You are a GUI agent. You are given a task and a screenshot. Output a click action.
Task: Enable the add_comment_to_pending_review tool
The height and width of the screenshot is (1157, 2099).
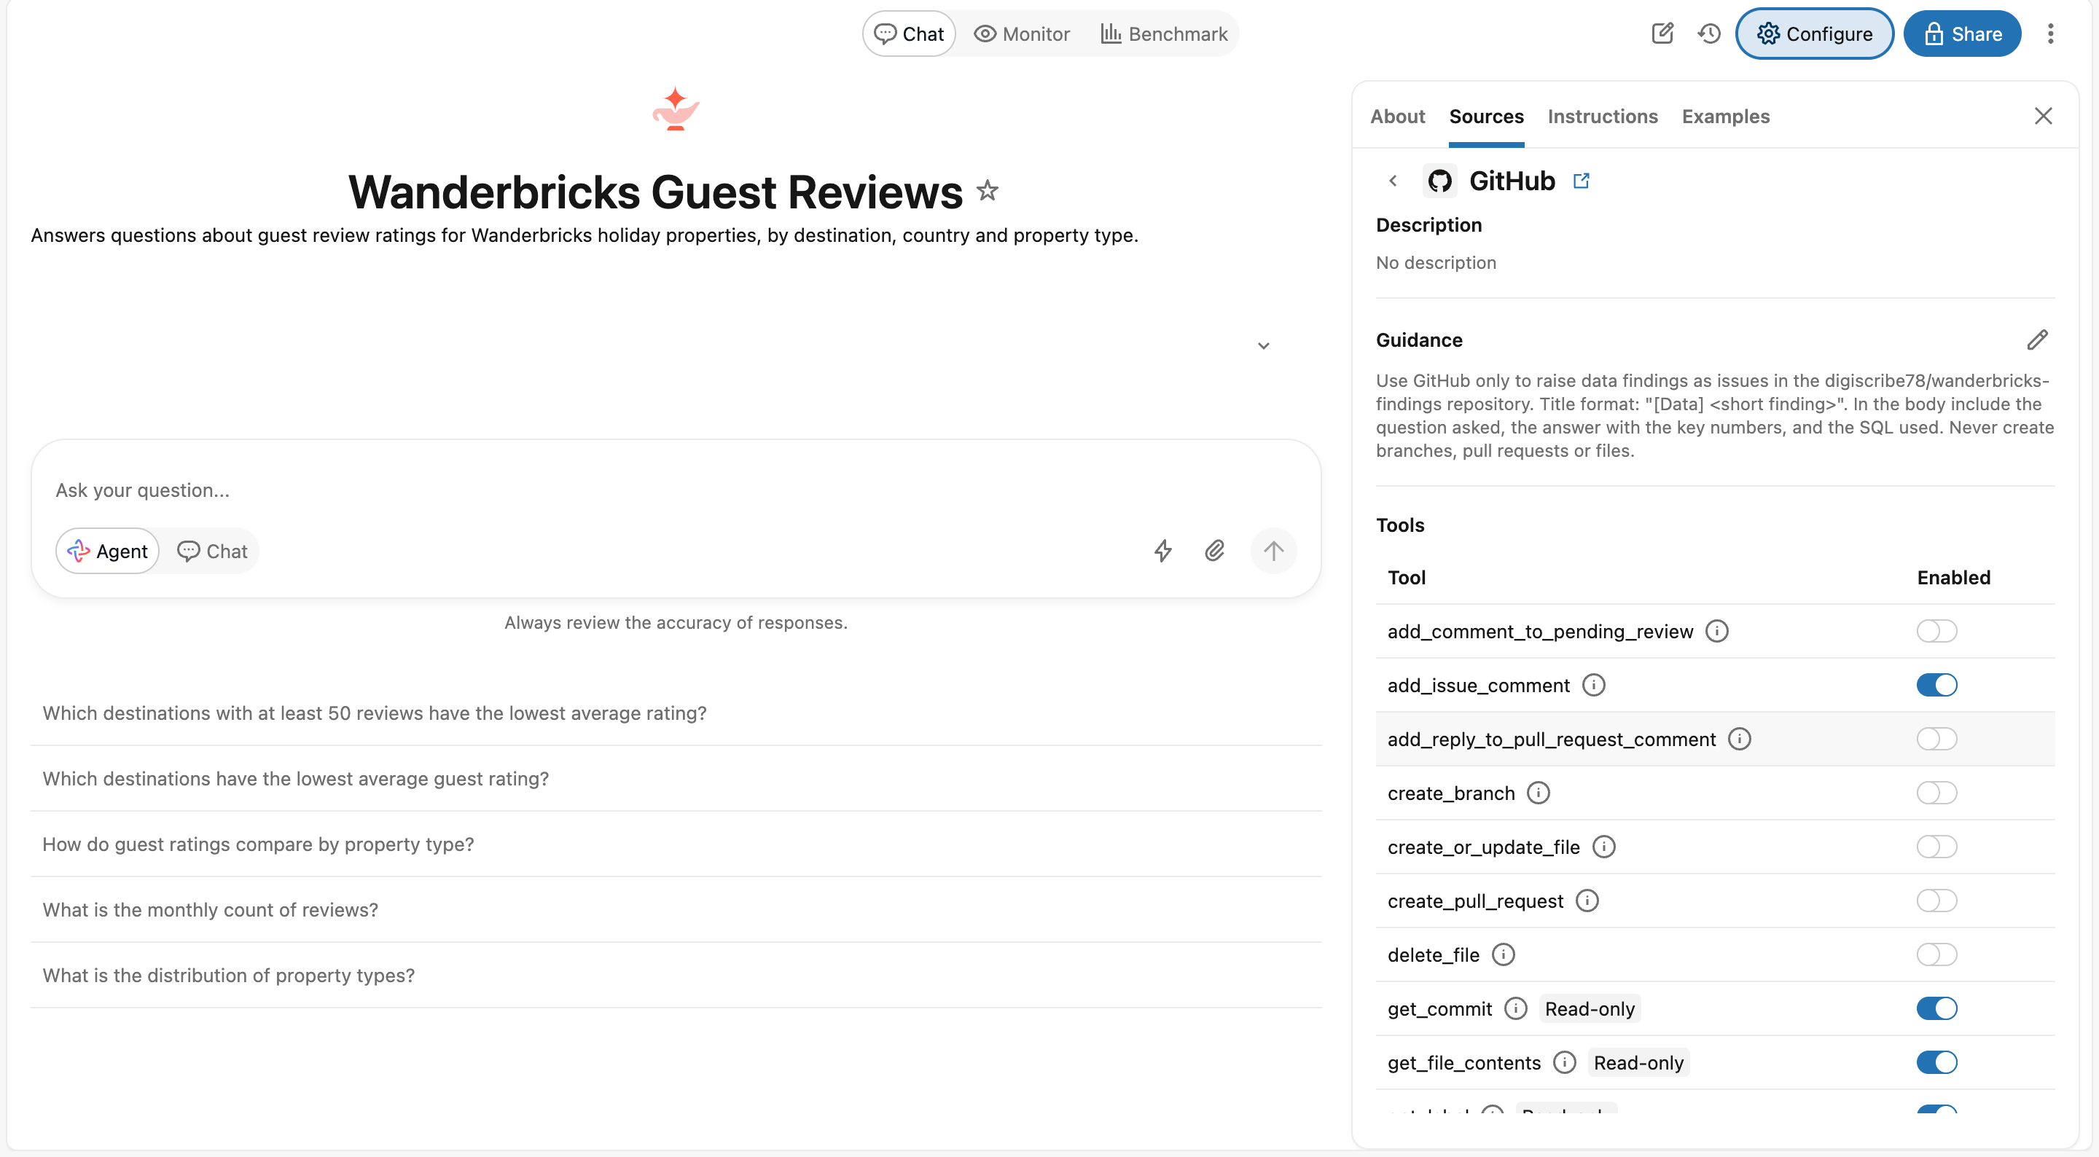click(x=1937, y=632)
